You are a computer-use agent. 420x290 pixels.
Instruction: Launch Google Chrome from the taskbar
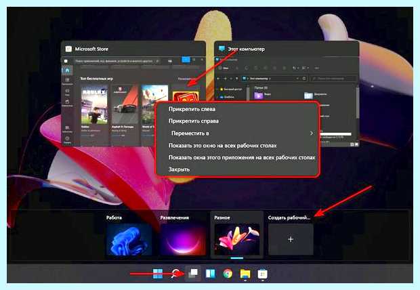click(228, 274)
